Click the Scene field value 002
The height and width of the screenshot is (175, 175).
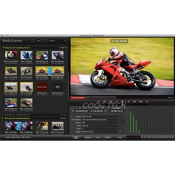[x=100, y=122]
